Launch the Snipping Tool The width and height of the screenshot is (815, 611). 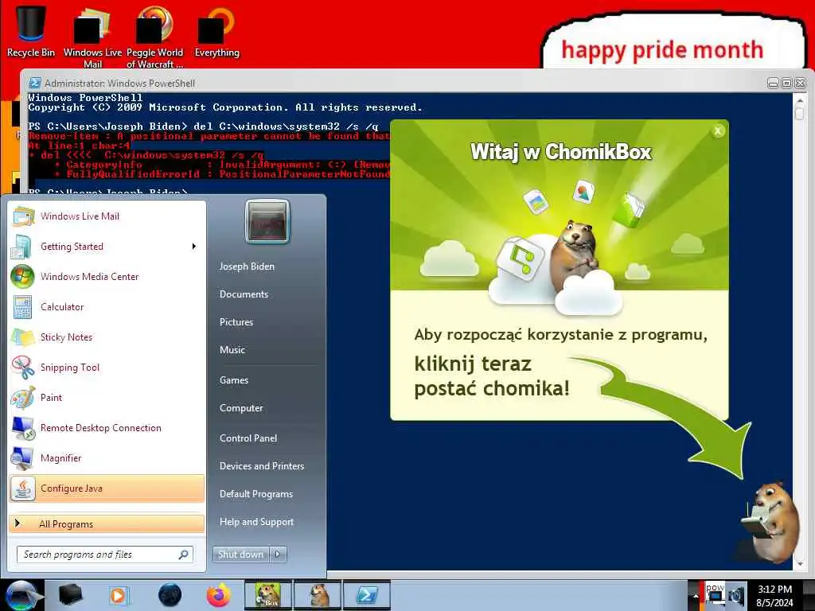click(107, 367)
